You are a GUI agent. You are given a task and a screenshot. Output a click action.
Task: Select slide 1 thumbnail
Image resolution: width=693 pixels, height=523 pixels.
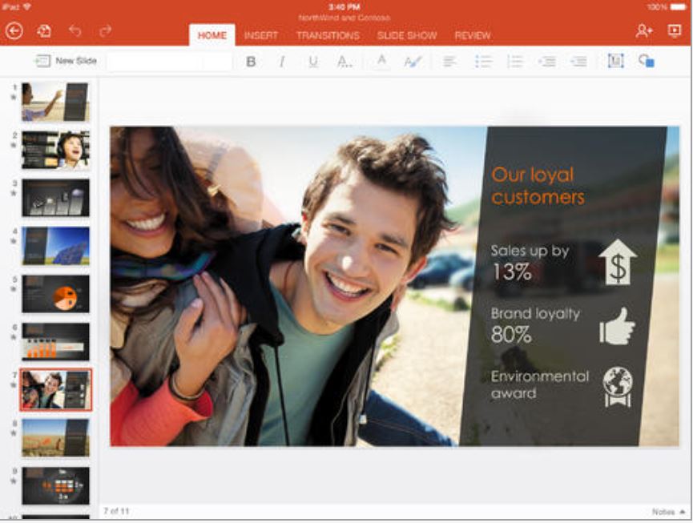pos(55,102)
